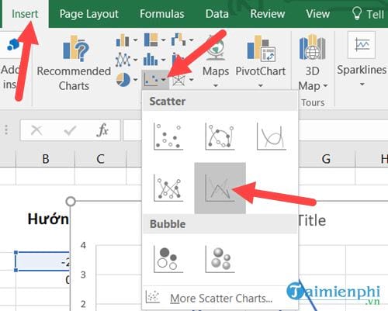
Task: Click the waterfall chart icon
Action: point(178,40)
